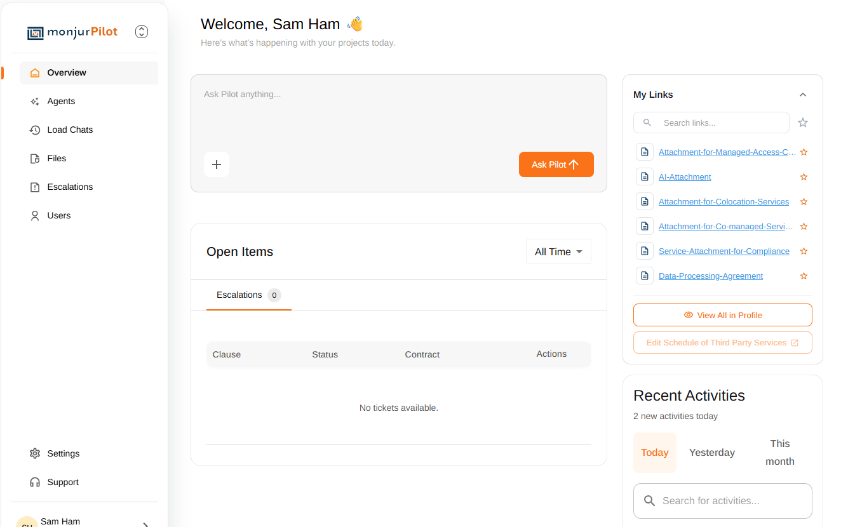This screenshot has width=848, height=527.
Task: Click the Sam Ham avatar
Action: pyautogui.click(x=27, y=522)
